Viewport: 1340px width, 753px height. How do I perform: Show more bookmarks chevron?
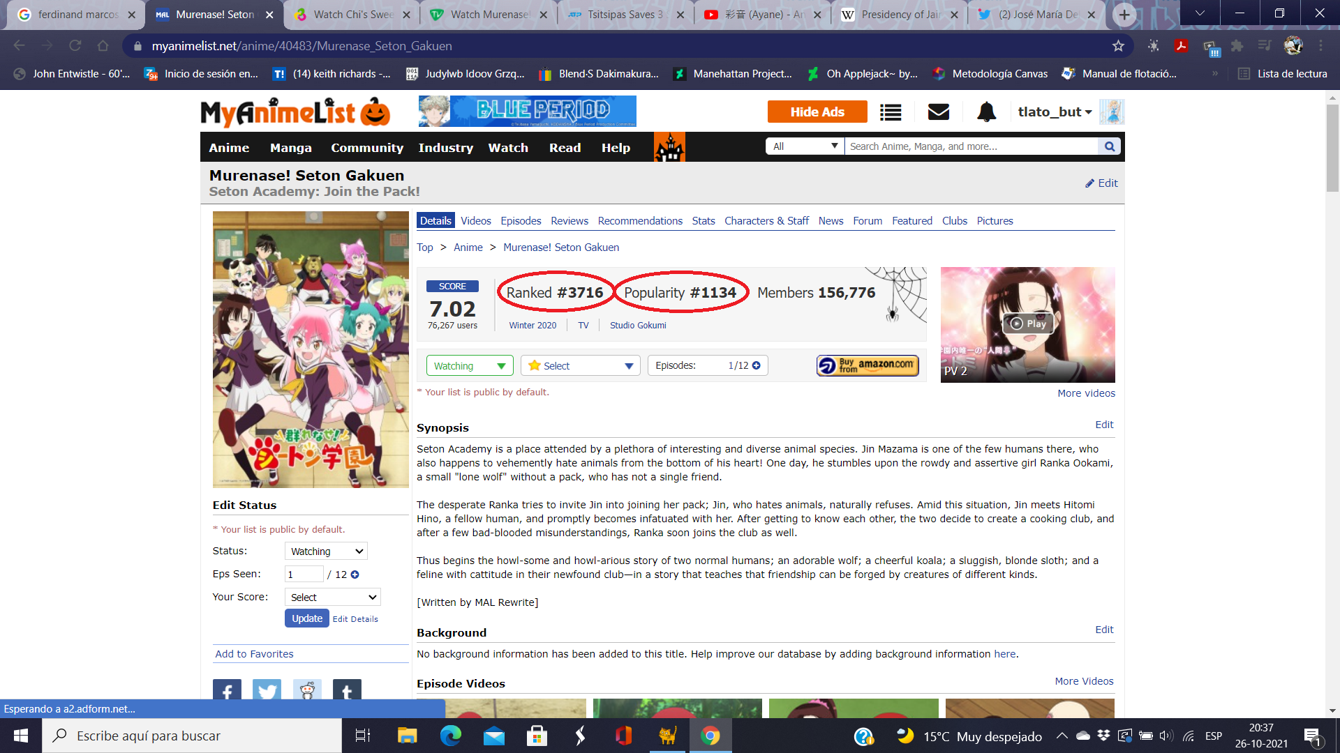1215,74
